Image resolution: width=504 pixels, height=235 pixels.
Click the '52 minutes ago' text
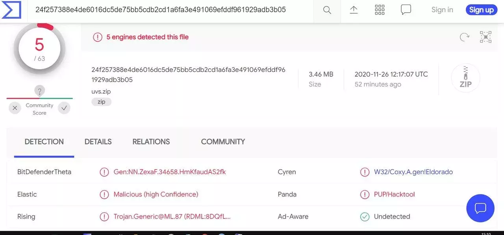[378, 84]
